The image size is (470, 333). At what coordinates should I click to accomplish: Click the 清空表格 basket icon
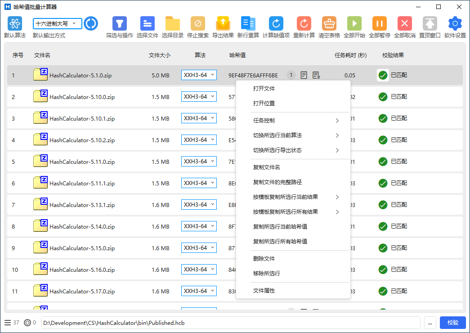pos(329,23)
